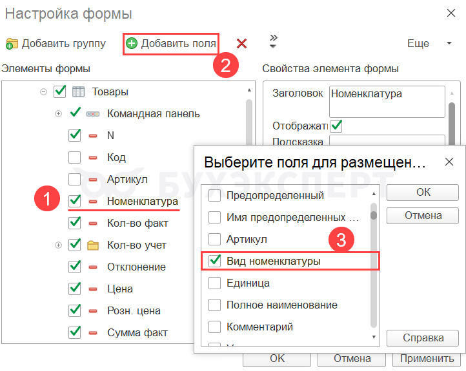Click the Add group folder icon
Viewport: 466px width, 371px height.
pyautogui.click(x=12, y=43)
